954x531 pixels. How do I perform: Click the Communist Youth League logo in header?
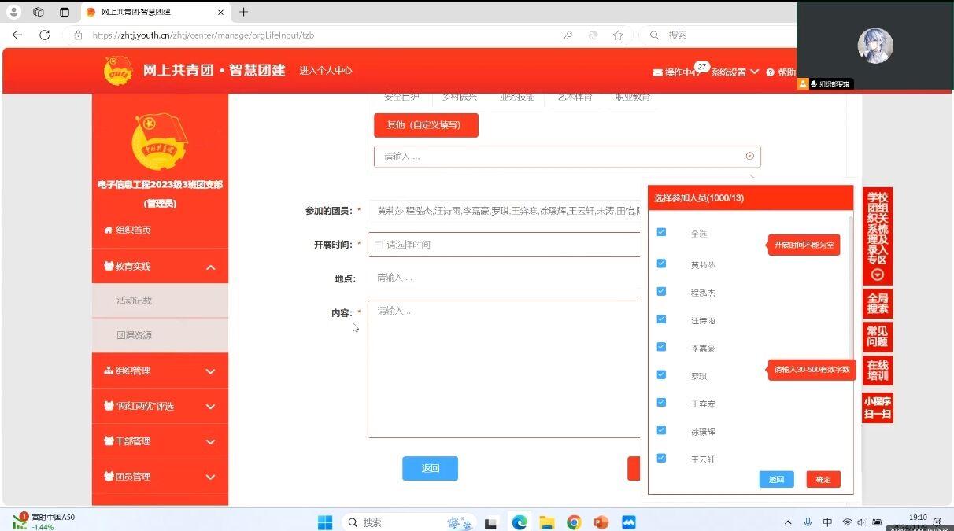click(x=119, y=71)
